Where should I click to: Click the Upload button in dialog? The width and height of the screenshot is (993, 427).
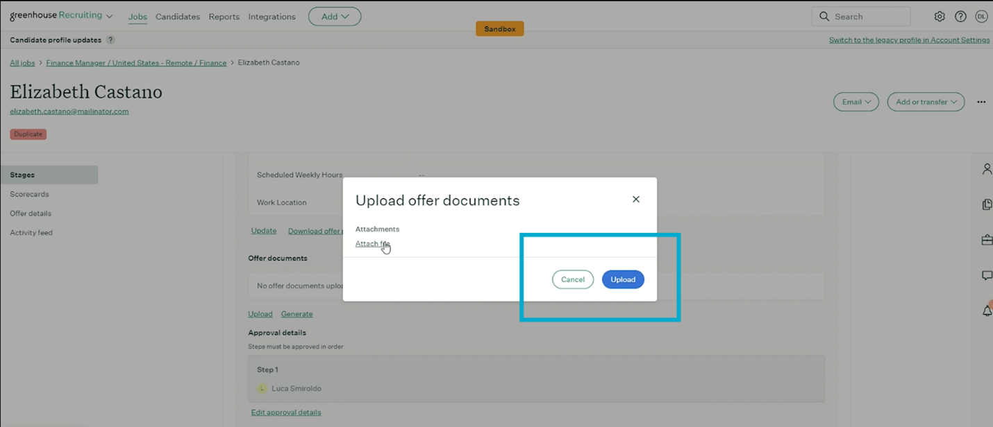coord(623,279)
